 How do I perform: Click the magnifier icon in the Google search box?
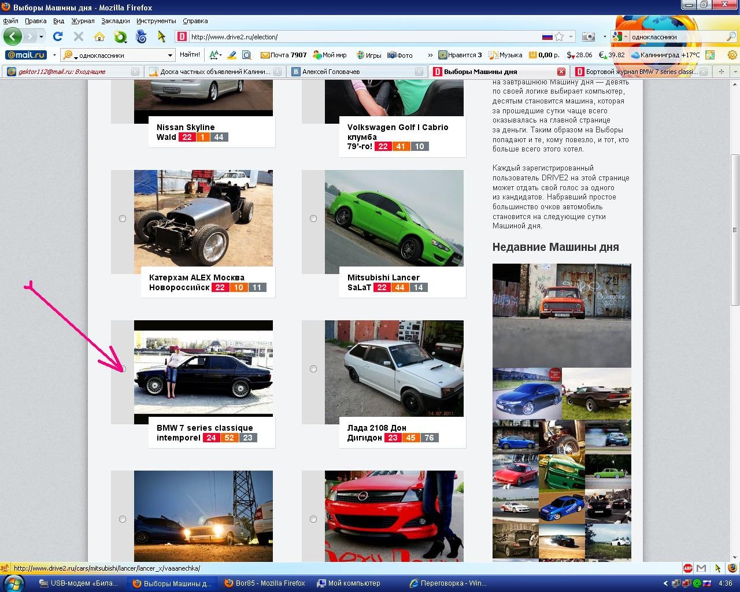point(731,36)
